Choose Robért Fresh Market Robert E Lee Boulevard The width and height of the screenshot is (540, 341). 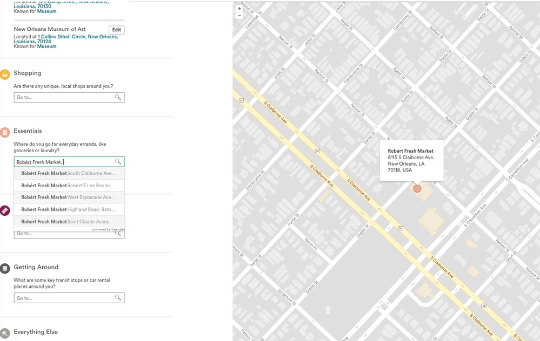69,186
